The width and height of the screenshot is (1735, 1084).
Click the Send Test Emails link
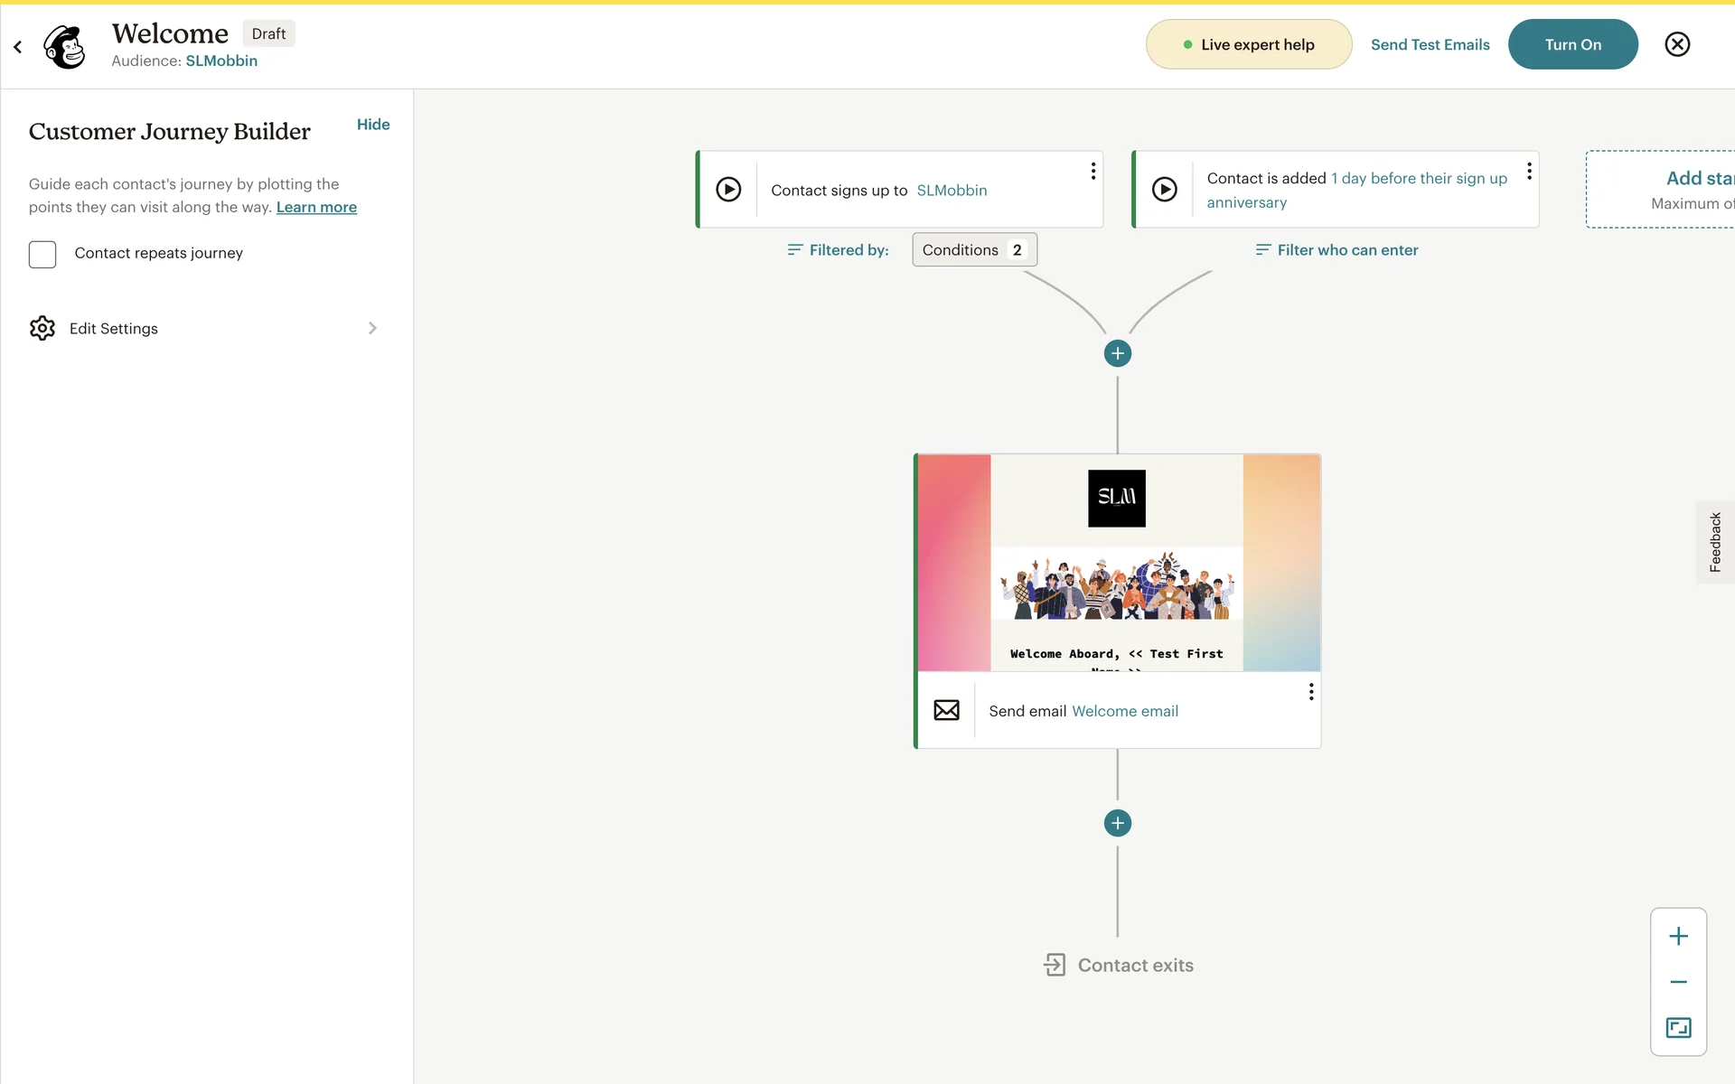(1430, 44)
